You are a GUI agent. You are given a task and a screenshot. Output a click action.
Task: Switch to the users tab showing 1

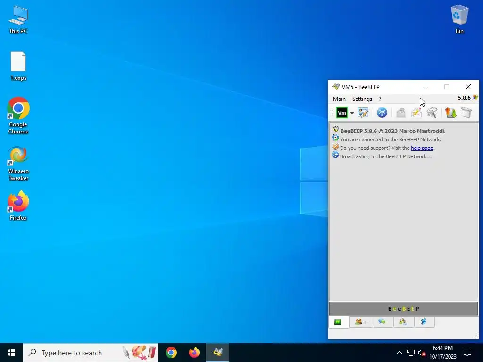(361, 322)
